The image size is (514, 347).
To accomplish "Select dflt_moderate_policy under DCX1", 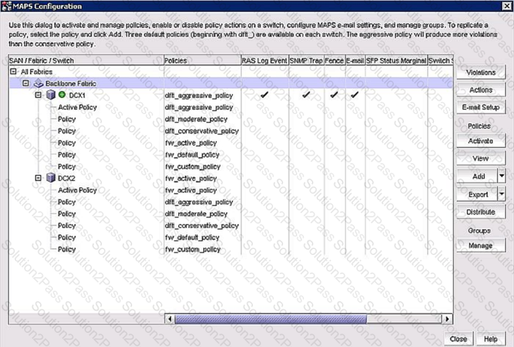I will click(196, 119).
